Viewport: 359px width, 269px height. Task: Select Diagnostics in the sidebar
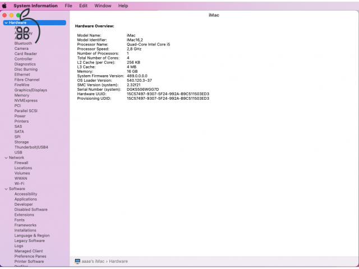[25, 64]
